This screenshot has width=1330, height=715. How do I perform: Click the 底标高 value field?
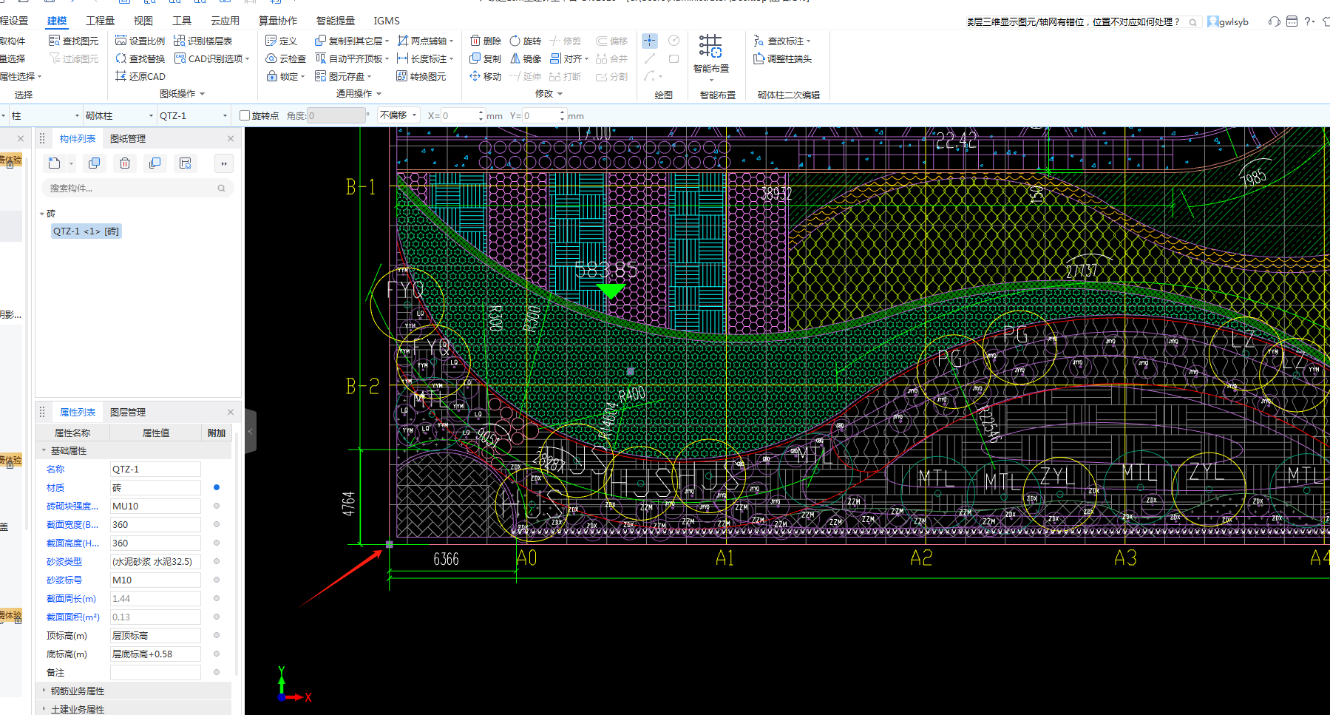click(155, 654)
